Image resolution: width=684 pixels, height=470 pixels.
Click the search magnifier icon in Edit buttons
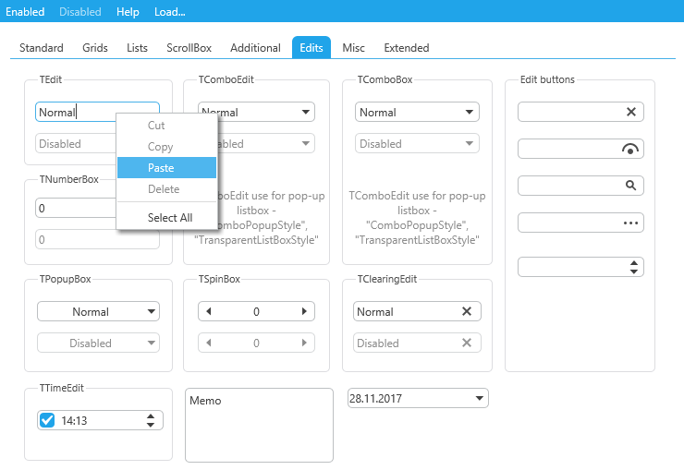tap(630, 186)
